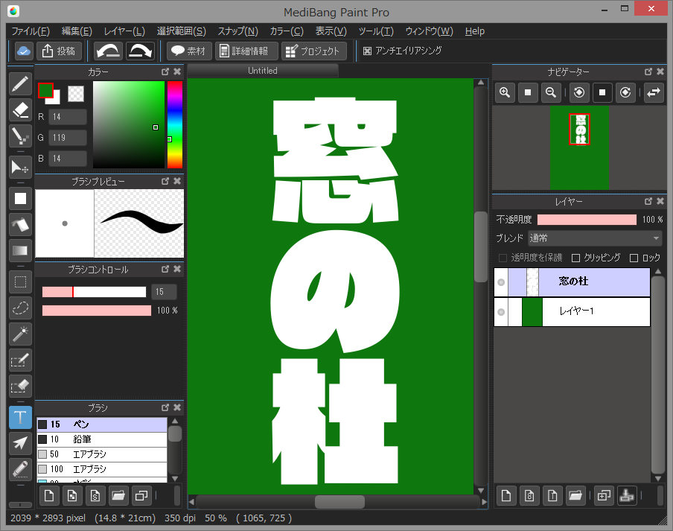673x531 pixels.
Task: Choose the Magic Wand tool
Action: click(x=20, y=334)
